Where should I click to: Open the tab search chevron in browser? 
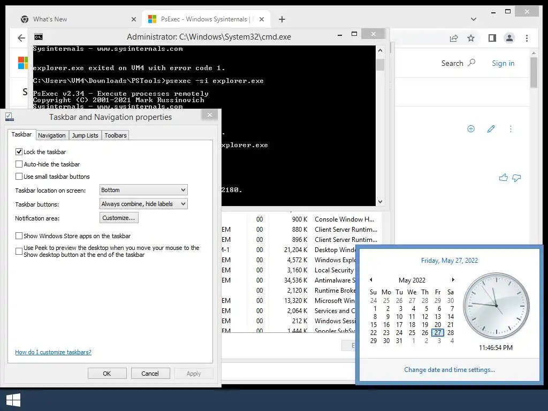pos(473,19)
